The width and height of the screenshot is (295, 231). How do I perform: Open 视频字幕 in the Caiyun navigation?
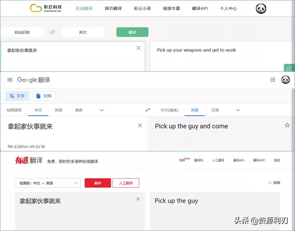171,8
